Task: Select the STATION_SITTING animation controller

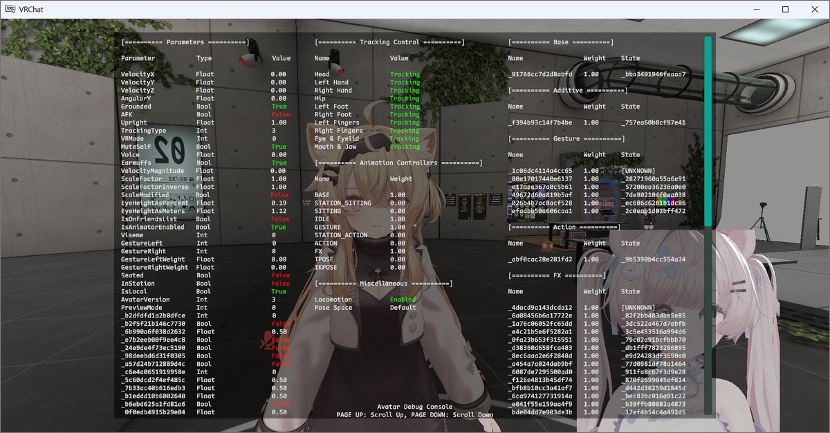Action: (x=342, y=203)
